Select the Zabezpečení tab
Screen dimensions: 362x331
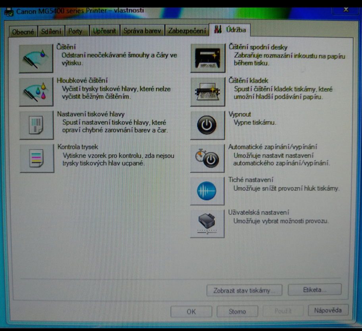click(x=187, y=30)
